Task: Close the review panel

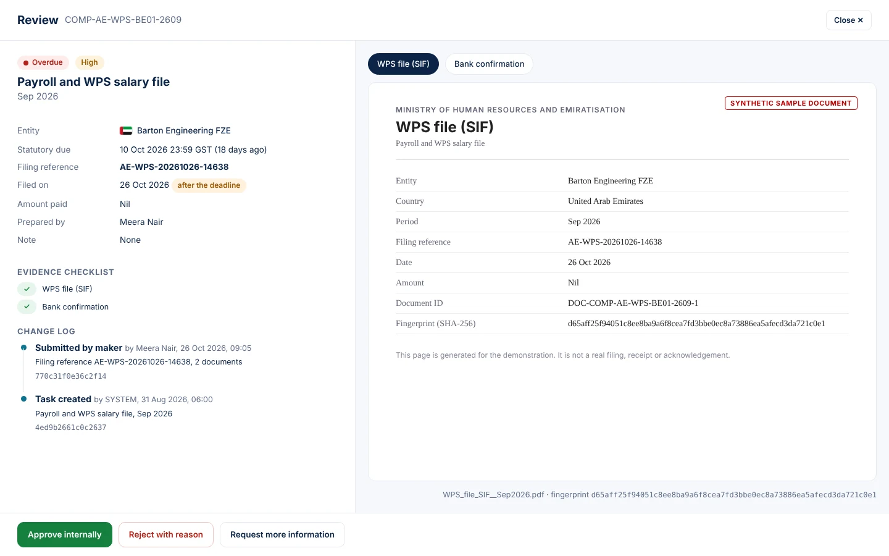Action: (x=849, y=20)
